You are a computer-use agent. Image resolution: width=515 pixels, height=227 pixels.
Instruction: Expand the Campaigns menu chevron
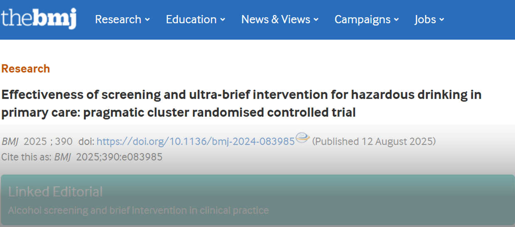(x=396, y=20)
